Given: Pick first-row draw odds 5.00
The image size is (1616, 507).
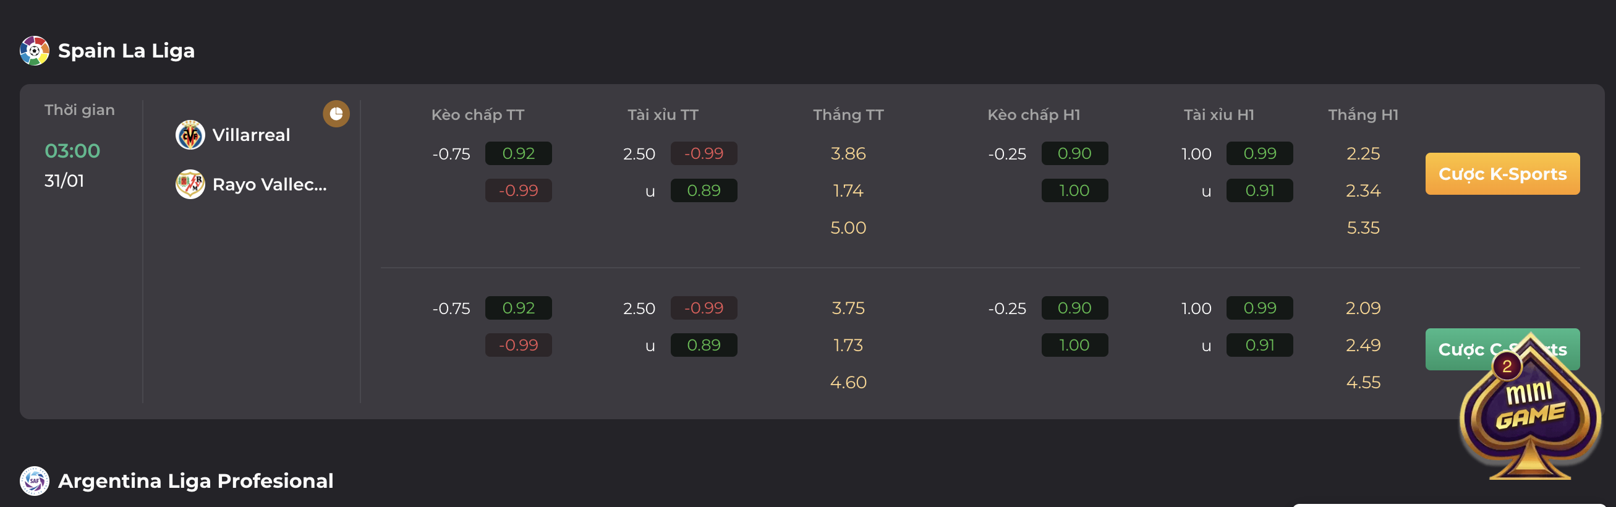Looking at the screenshot, I should click(x=848, y=228).
